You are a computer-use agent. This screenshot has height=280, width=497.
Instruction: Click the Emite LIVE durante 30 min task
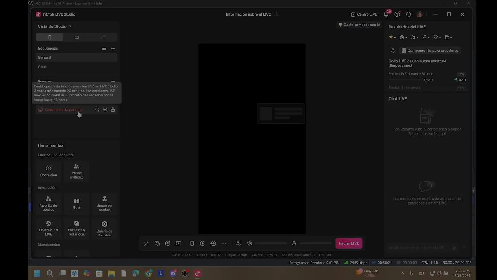[x=427, y=77]
